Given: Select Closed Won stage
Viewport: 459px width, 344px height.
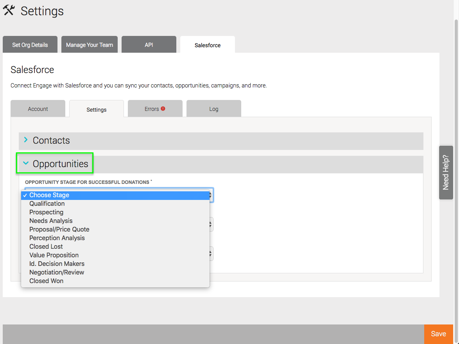Looking at the screenshot, I should tap(115, 281).
